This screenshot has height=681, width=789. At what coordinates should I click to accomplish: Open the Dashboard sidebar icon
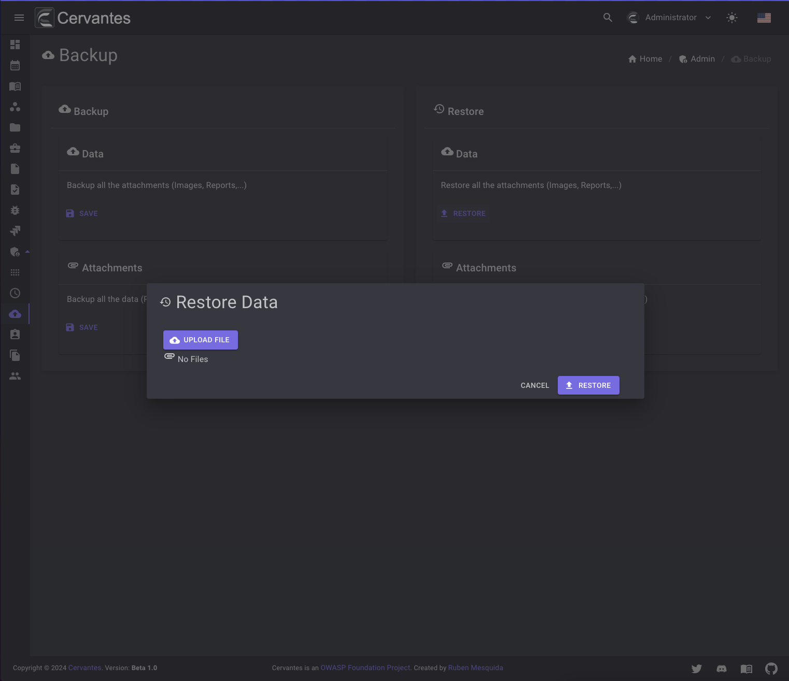tap(15, 45)
